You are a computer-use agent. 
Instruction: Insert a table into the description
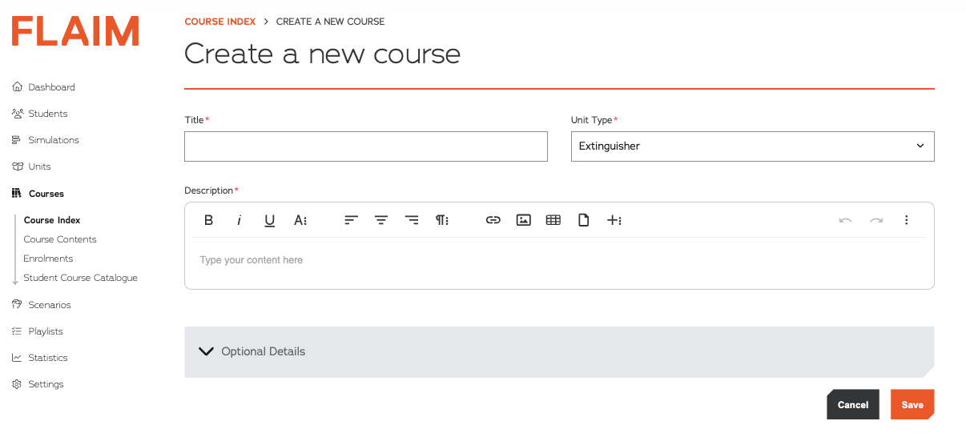553,220
